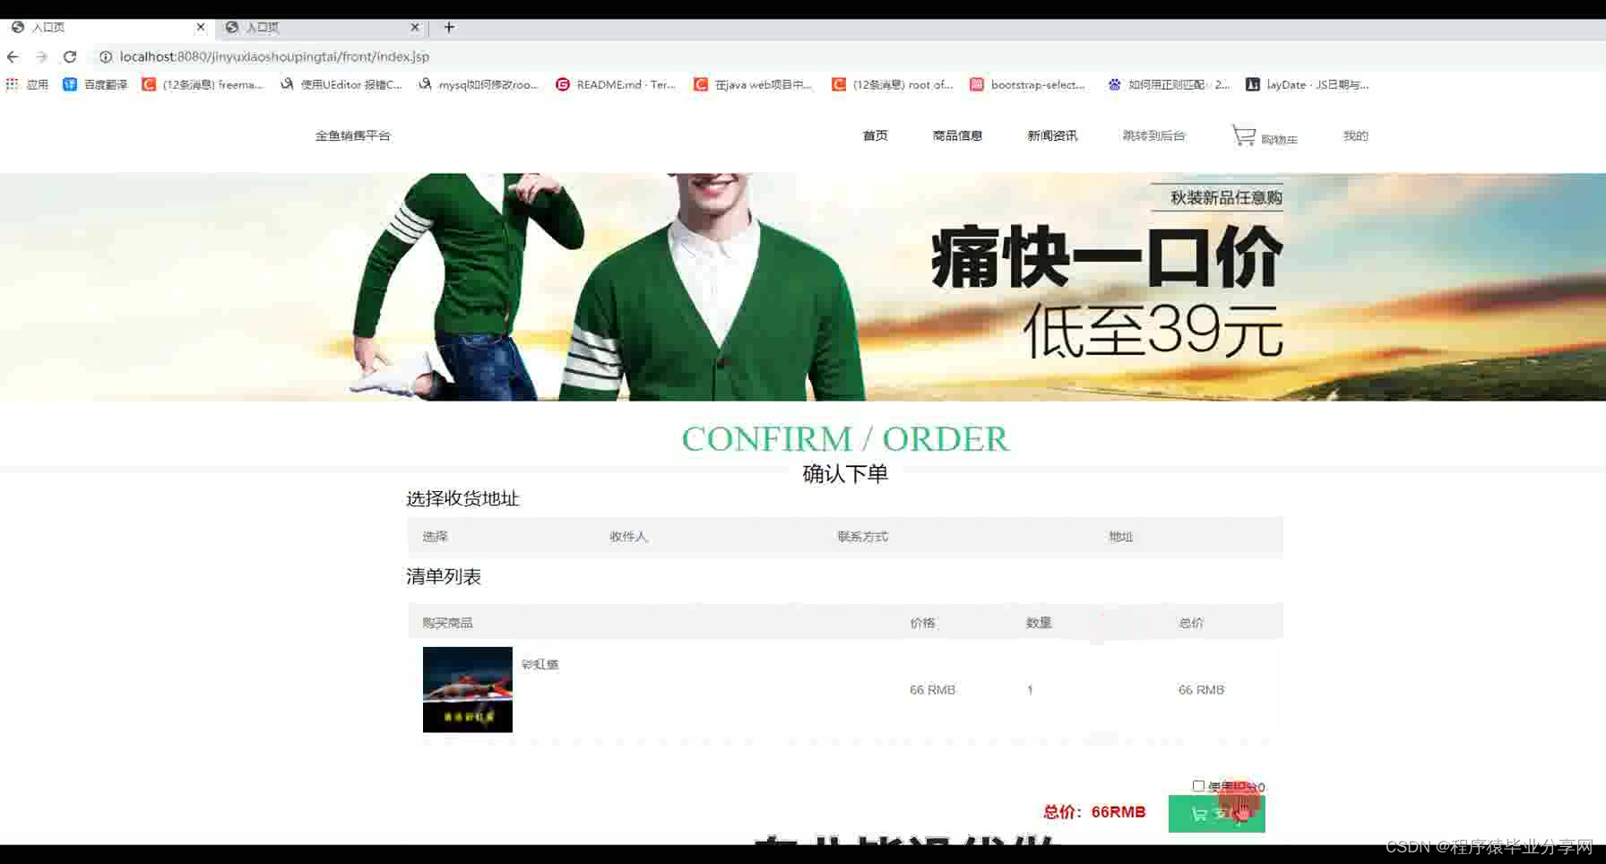
Task: Open the 百度翻译 bookmark
Action: click(95, 84)
